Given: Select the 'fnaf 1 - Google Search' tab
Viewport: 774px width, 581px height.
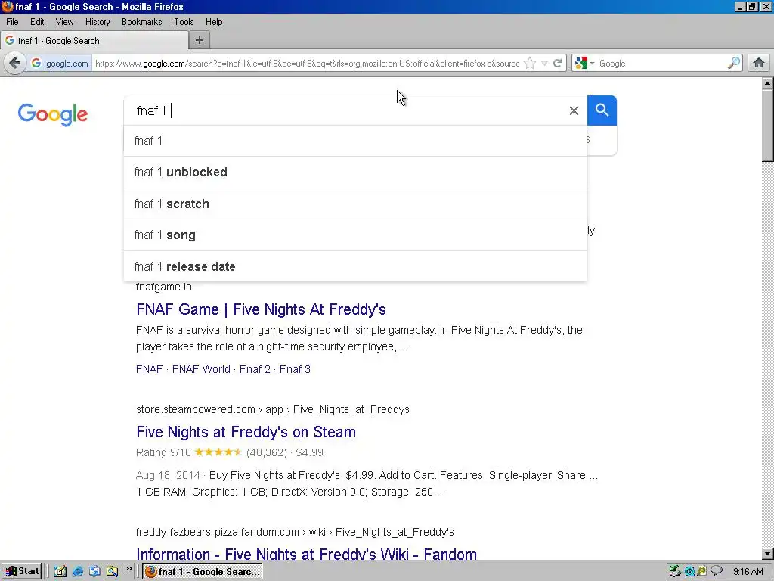Looking at the screenshot, I should (x=94, y=41).
